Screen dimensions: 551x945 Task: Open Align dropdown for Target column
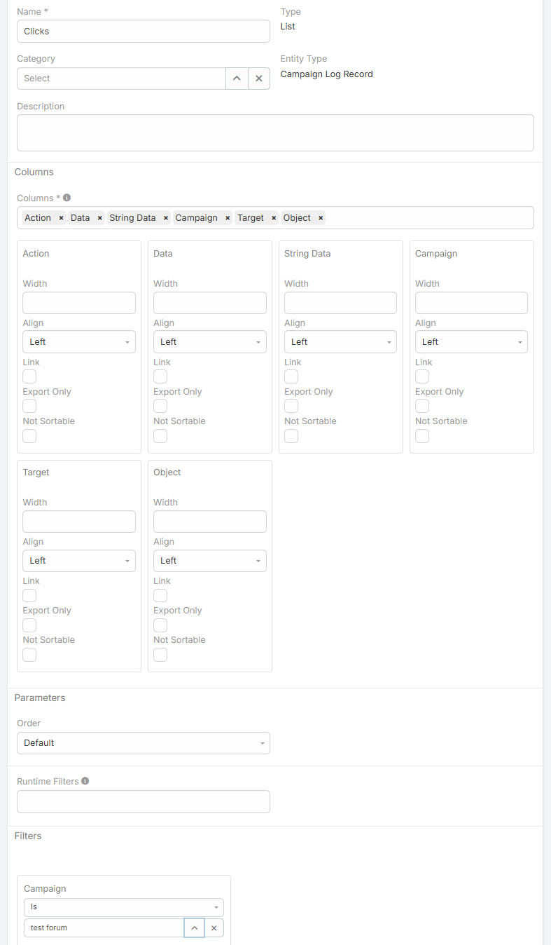79,561
